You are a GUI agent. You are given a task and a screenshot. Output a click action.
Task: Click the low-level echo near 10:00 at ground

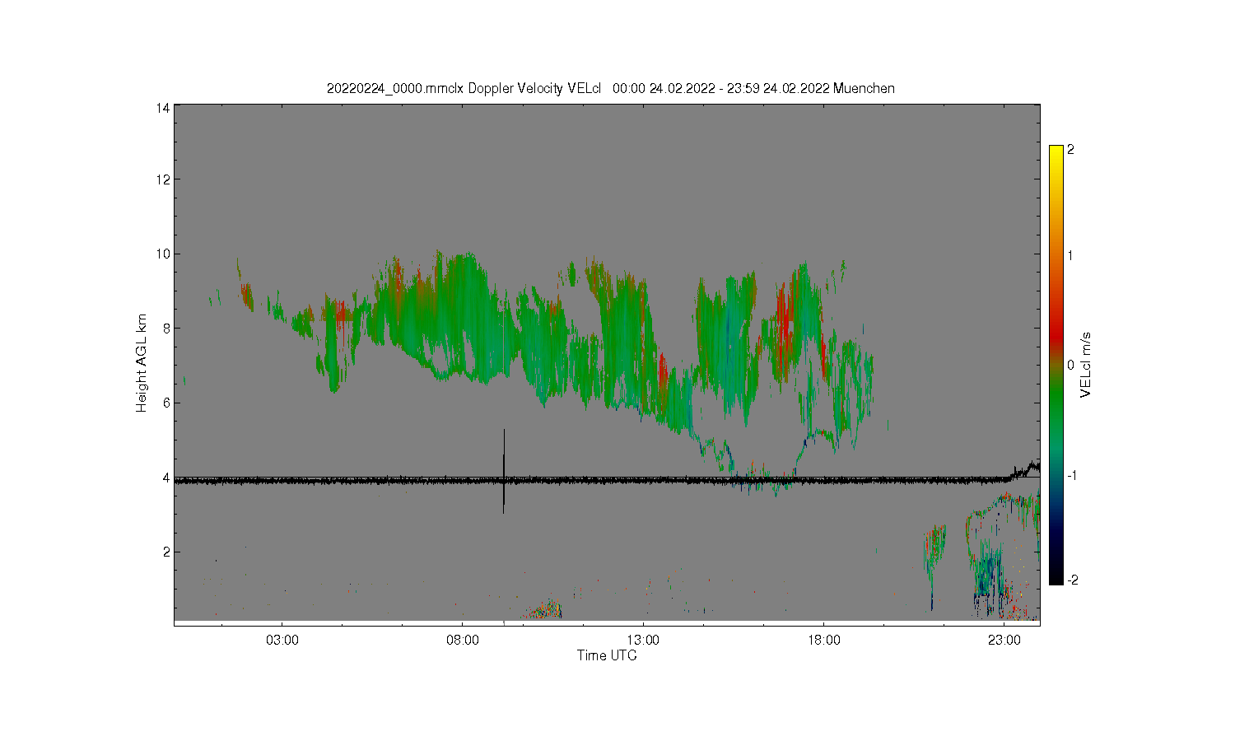[543, 610]
